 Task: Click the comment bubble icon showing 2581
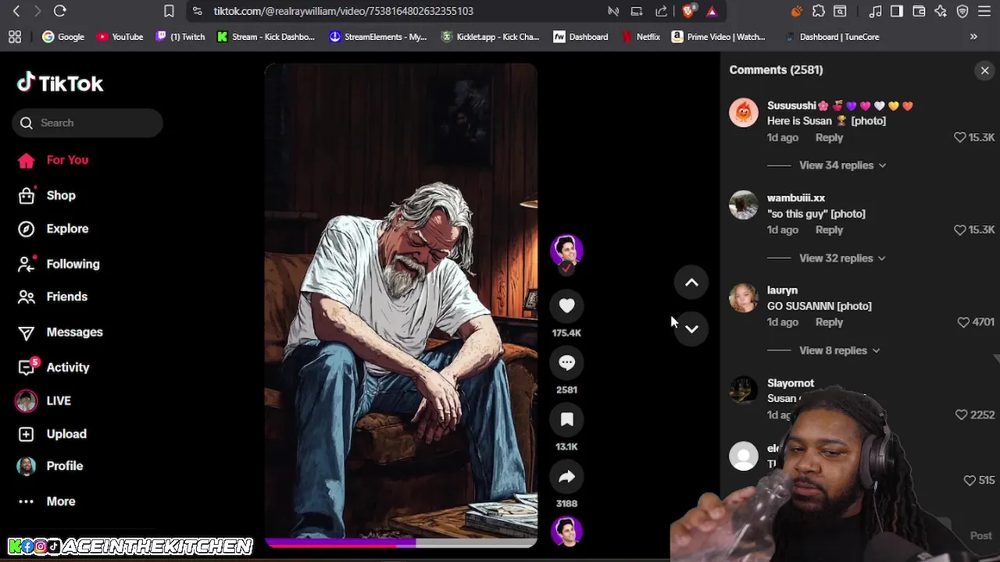[x=566, y=363]
